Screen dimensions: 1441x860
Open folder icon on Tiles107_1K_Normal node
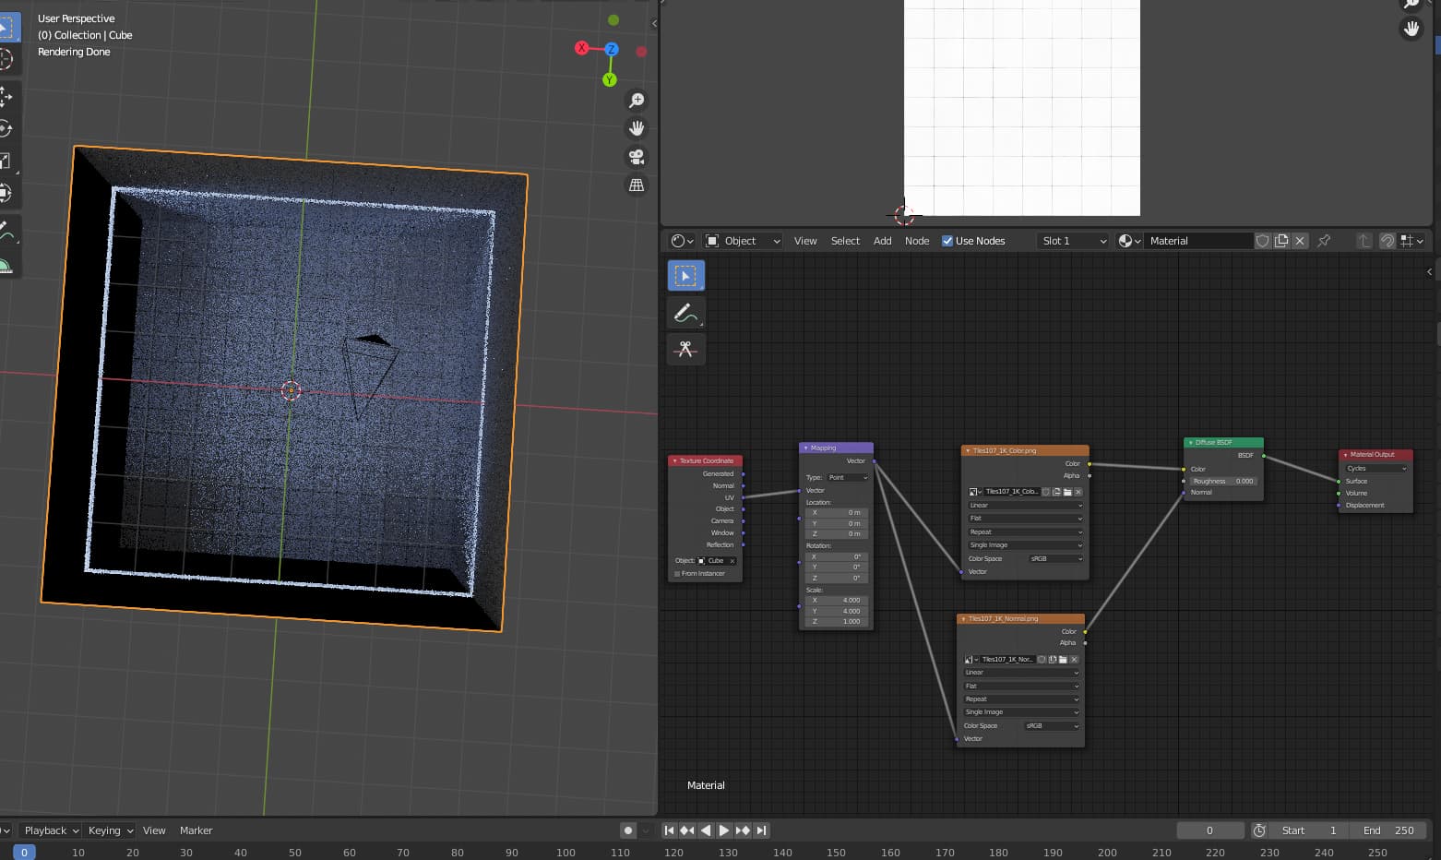[1063, 660]
